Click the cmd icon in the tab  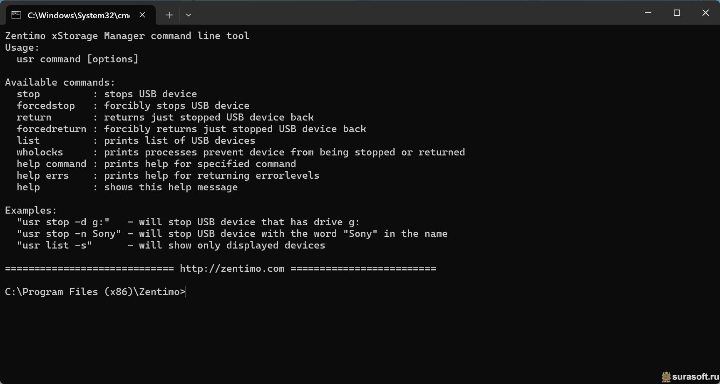click(x=16, y=15)
